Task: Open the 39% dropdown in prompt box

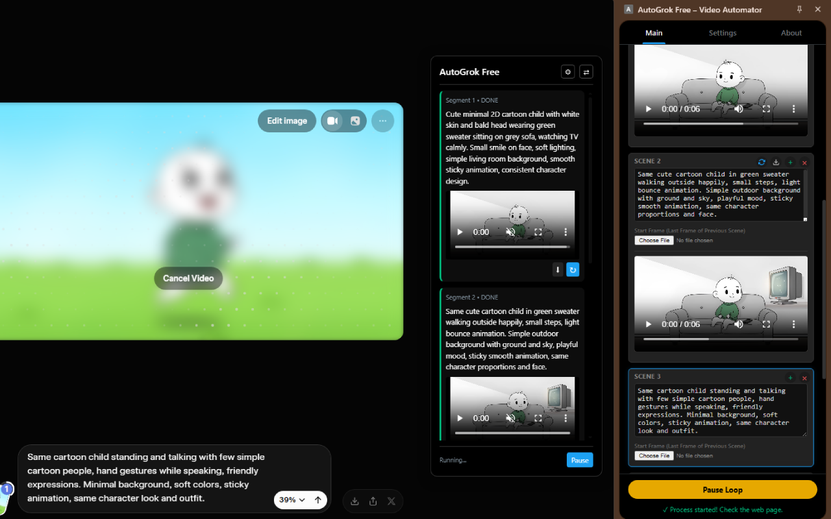Action: coord(292,500)
